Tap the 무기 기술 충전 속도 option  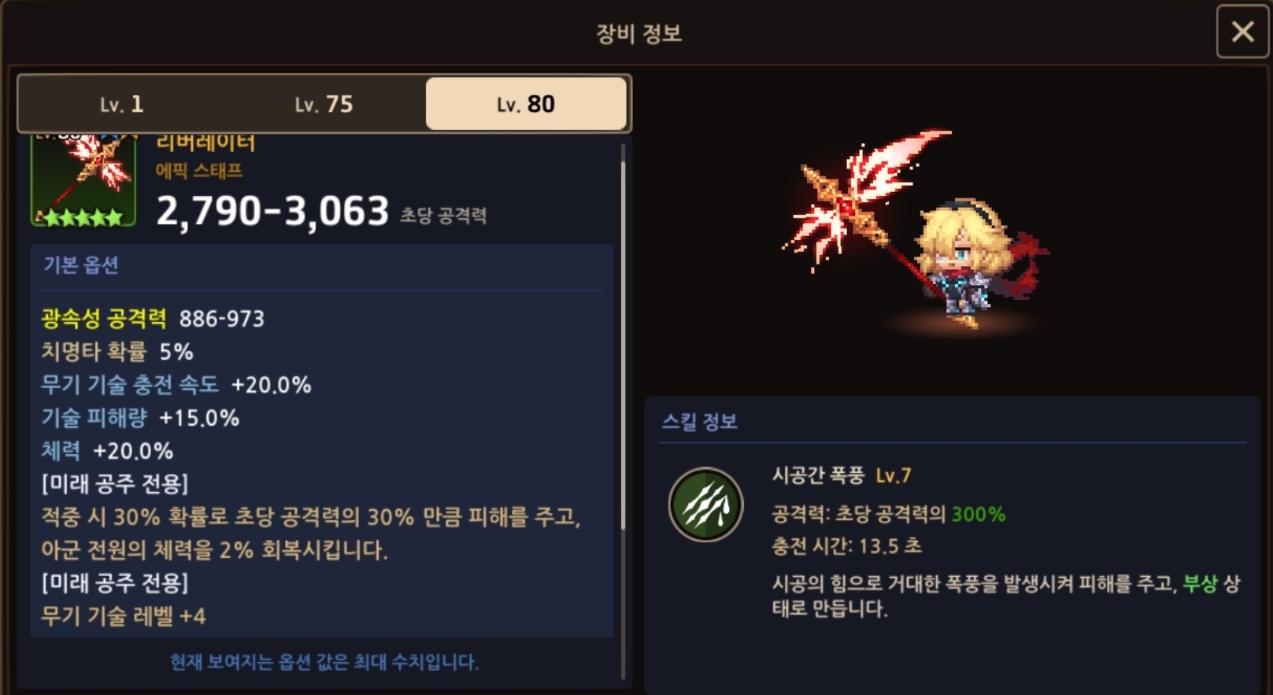point(176,385)
